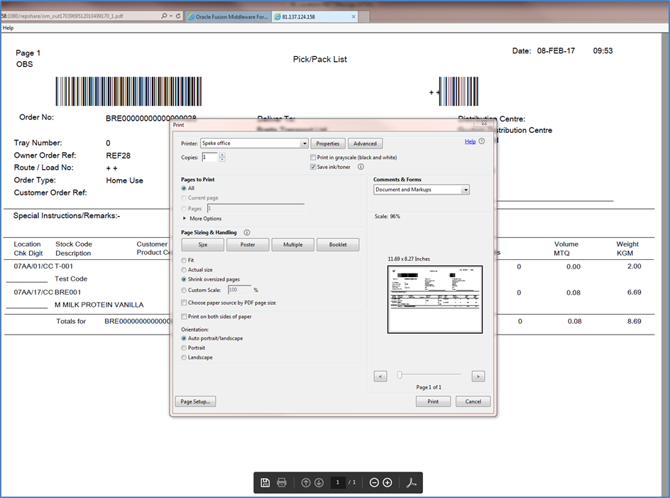Viewport: 670px width, 498px height.
Task: Switch to Oracle Fusion Middleware tab
Action: click(229, 16)
